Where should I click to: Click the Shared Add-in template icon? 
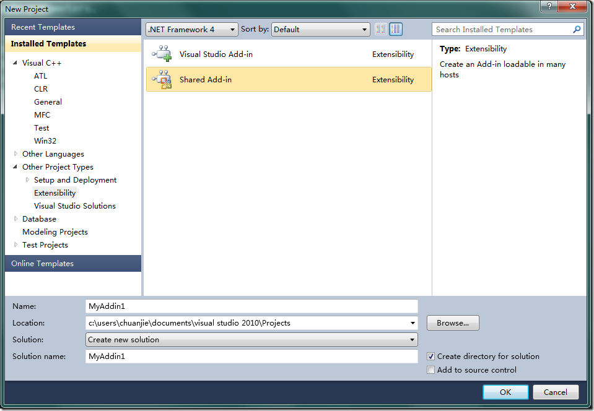(x=162, y=79)
